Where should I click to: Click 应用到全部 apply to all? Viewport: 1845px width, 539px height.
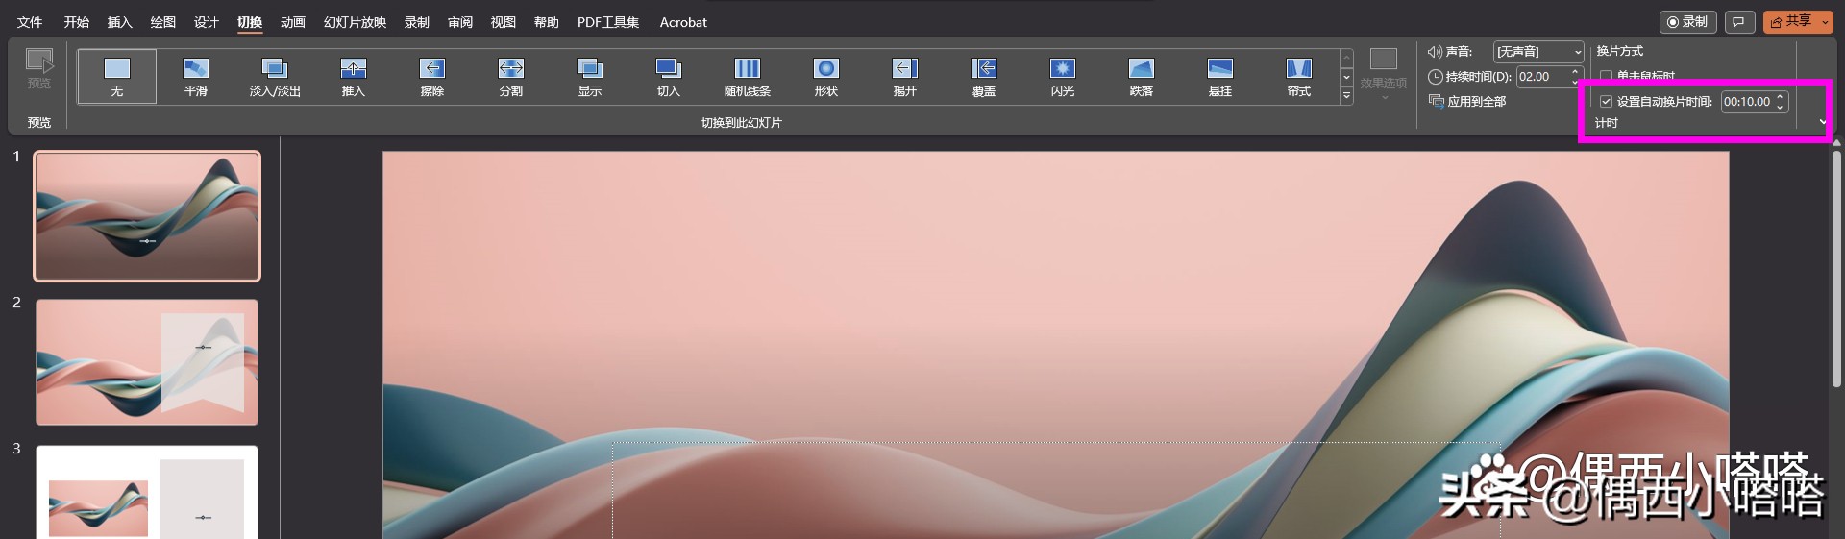[x=1467, y=101]
